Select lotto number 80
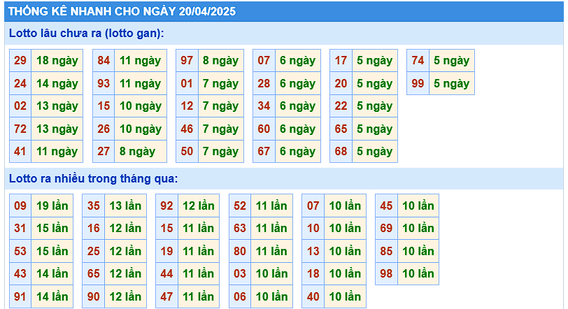The image size is (568, 309). tap(240, 251)
